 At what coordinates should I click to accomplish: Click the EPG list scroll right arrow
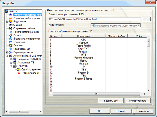(145, 94)
